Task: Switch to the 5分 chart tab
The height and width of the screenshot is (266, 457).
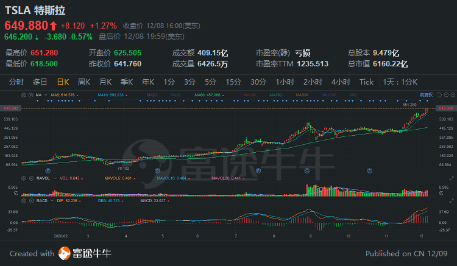Action: pos(210,82)
